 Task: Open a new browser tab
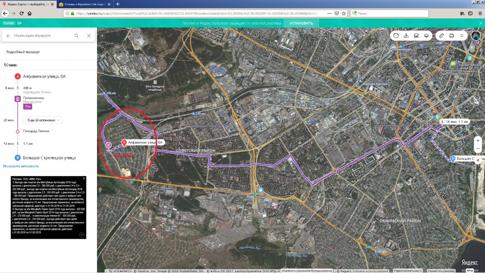(x=118, y=4)
